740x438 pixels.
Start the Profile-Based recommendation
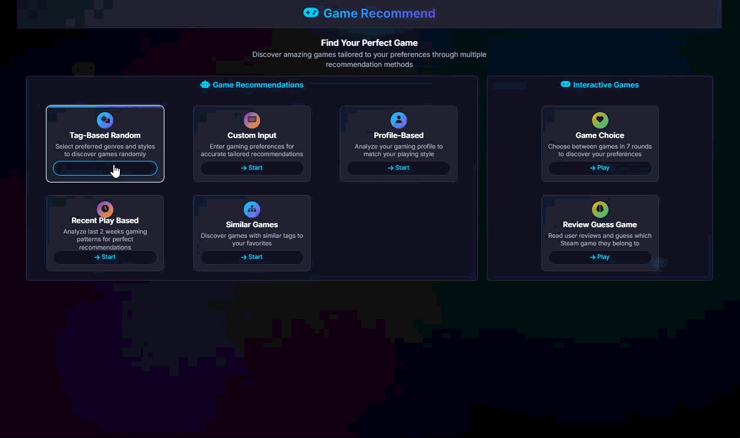(399, 168)
